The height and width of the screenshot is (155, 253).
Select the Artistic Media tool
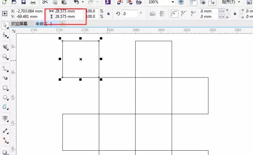pos(5,78)
